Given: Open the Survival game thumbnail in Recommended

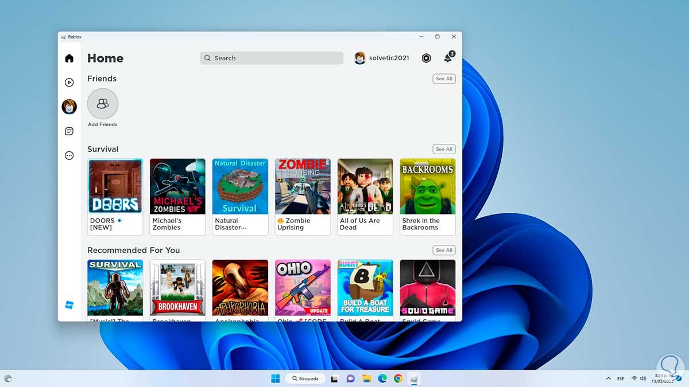Looking at the screenshot, I should tap(115, 287).
